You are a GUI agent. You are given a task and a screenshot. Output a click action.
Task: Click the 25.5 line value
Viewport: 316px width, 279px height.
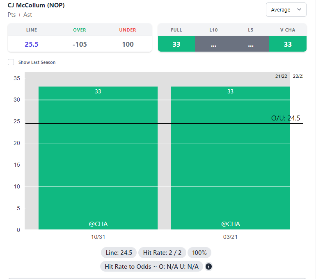click(32, 44)
